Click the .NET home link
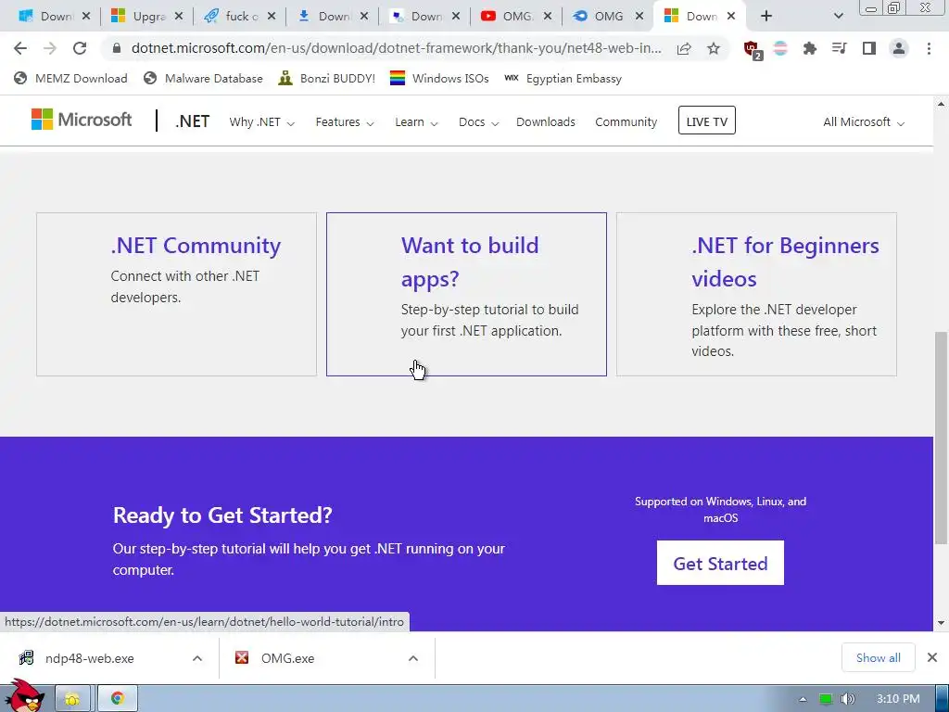 click(x=192, y=121)
